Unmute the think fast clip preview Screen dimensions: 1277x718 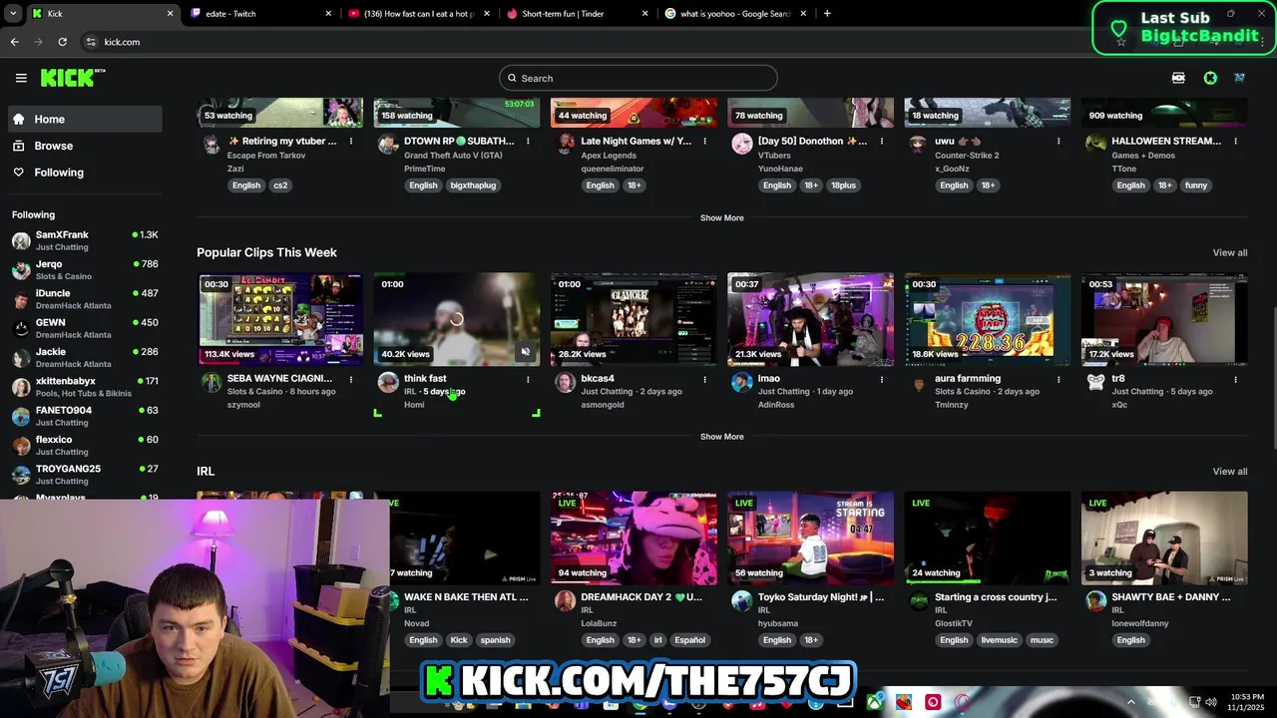click(x=526, y=351)
